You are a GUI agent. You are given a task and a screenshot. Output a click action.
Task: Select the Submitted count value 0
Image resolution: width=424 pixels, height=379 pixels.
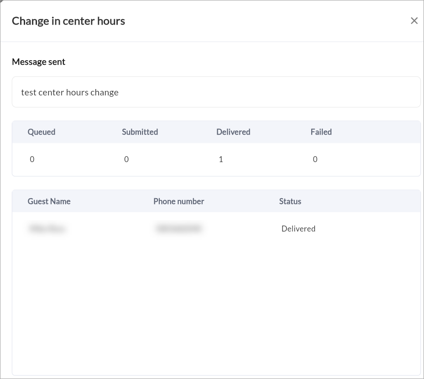126,159
